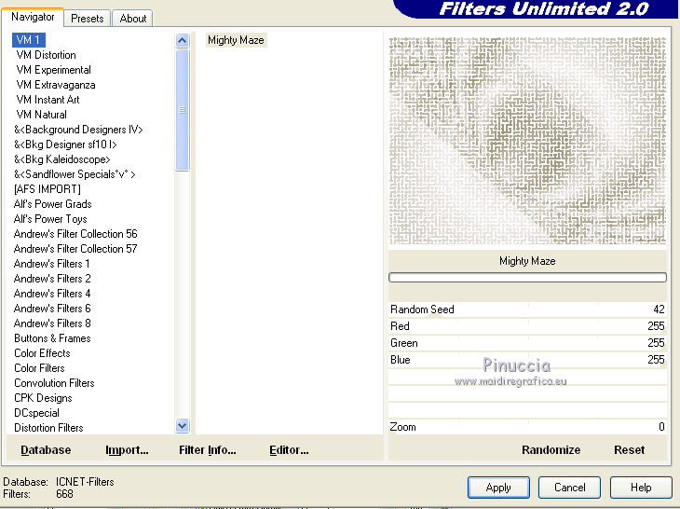
Task: Adjust the Zoom slider
Action: coord(527,427)
